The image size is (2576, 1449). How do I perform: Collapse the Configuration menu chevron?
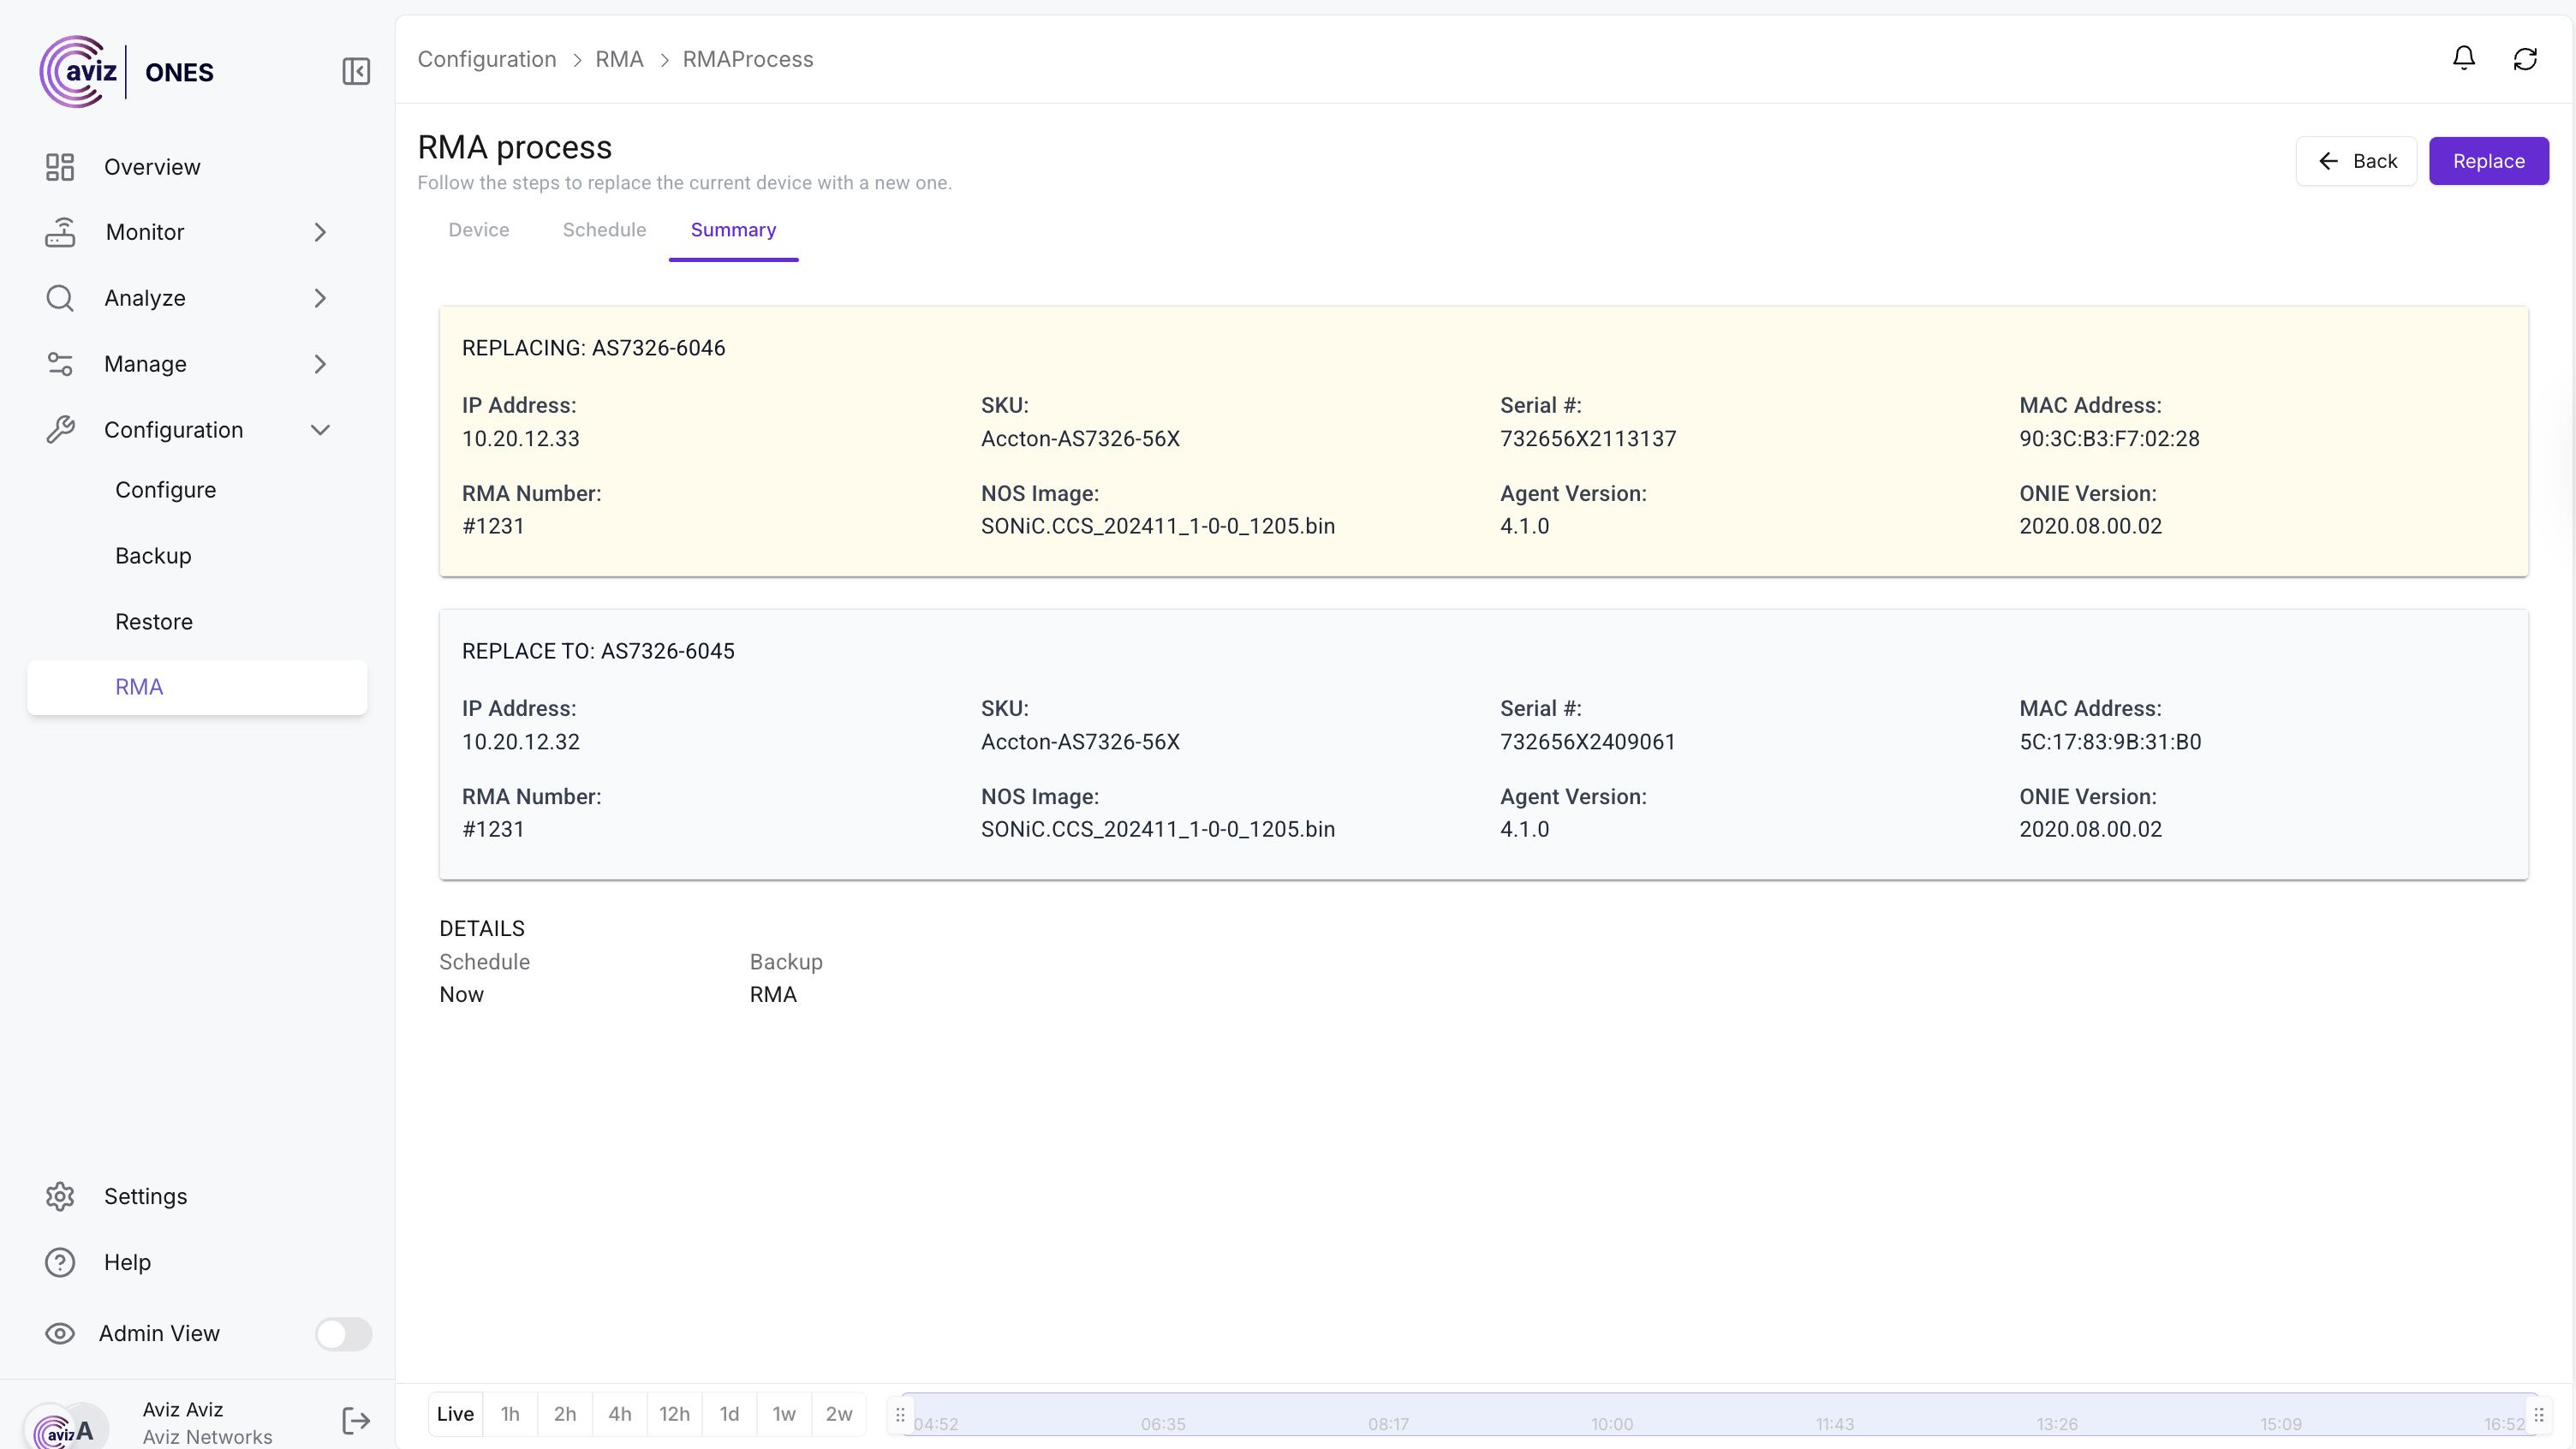(x=320, y=430)
